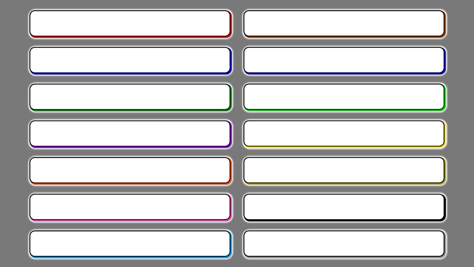Select the dark green-shadowed box
Screen dimensions: 474x267
tap(130, 97)
